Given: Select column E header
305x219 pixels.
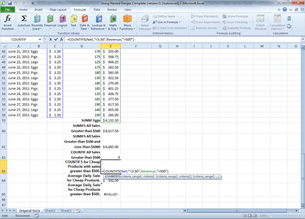Looking at the screenshot, I should (x=110, y=46).
